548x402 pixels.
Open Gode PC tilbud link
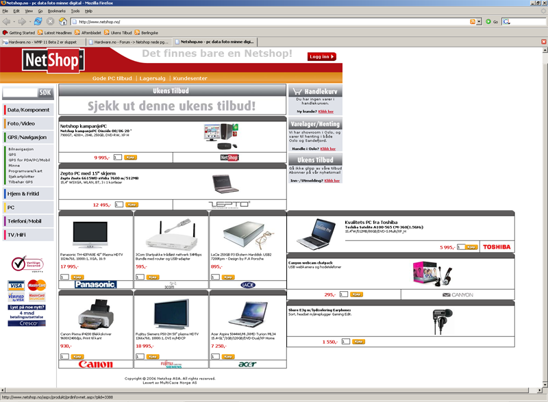112,78
